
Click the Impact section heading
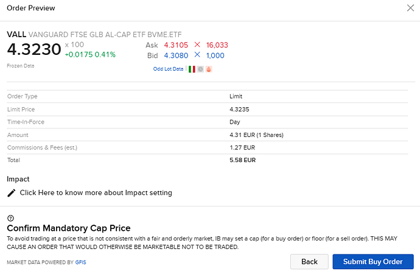(x=18, y=179)
